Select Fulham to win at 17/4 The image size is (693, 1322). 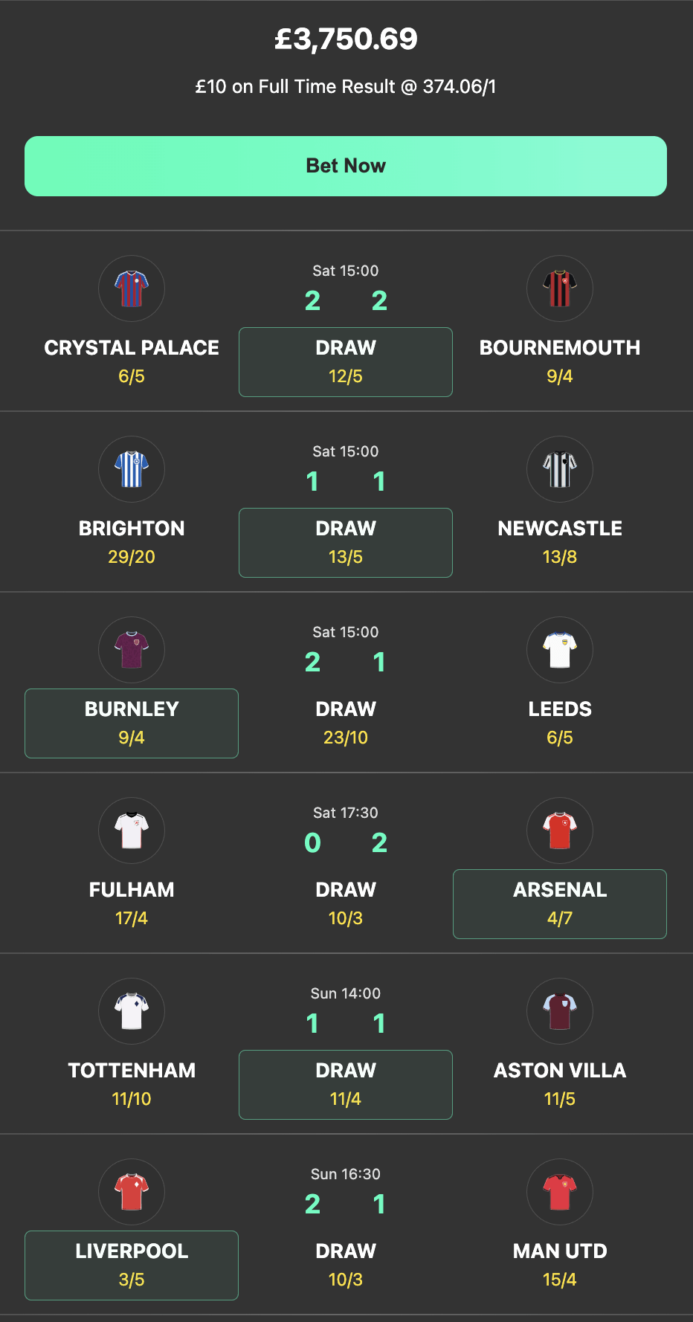coord(132,904)
